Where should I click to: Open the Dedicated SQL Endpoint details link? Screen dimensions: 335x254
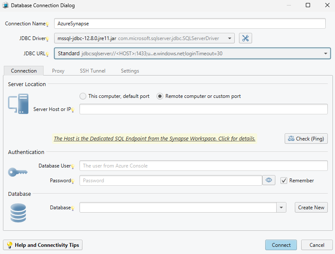pos(154,138)
